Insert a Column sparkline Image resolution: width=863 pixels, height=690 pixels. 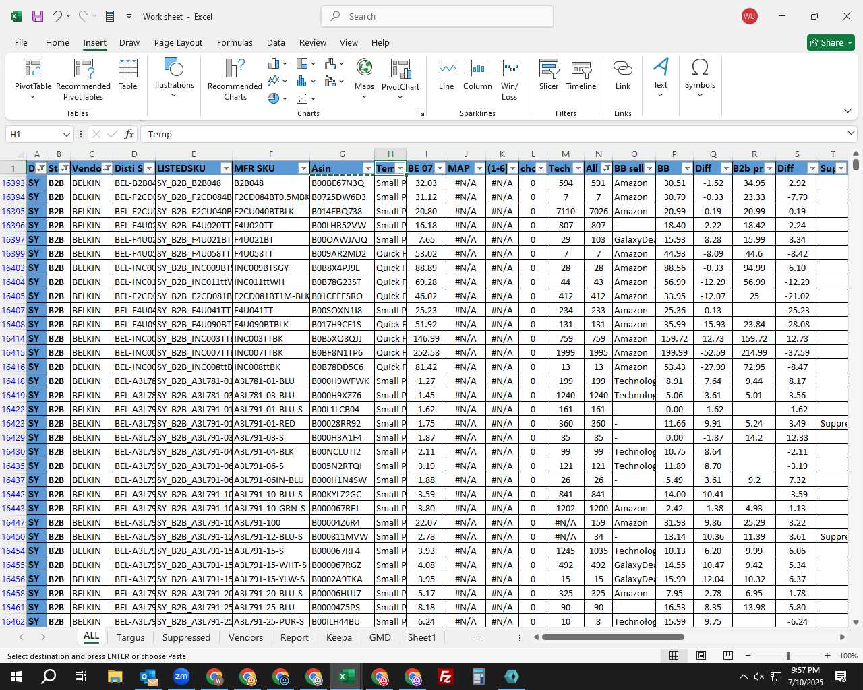[477, 75]
